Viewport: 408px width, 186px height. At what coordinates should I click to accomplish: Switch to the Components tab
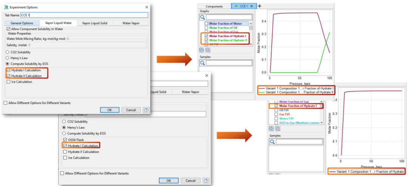click(x=214, y=6)
